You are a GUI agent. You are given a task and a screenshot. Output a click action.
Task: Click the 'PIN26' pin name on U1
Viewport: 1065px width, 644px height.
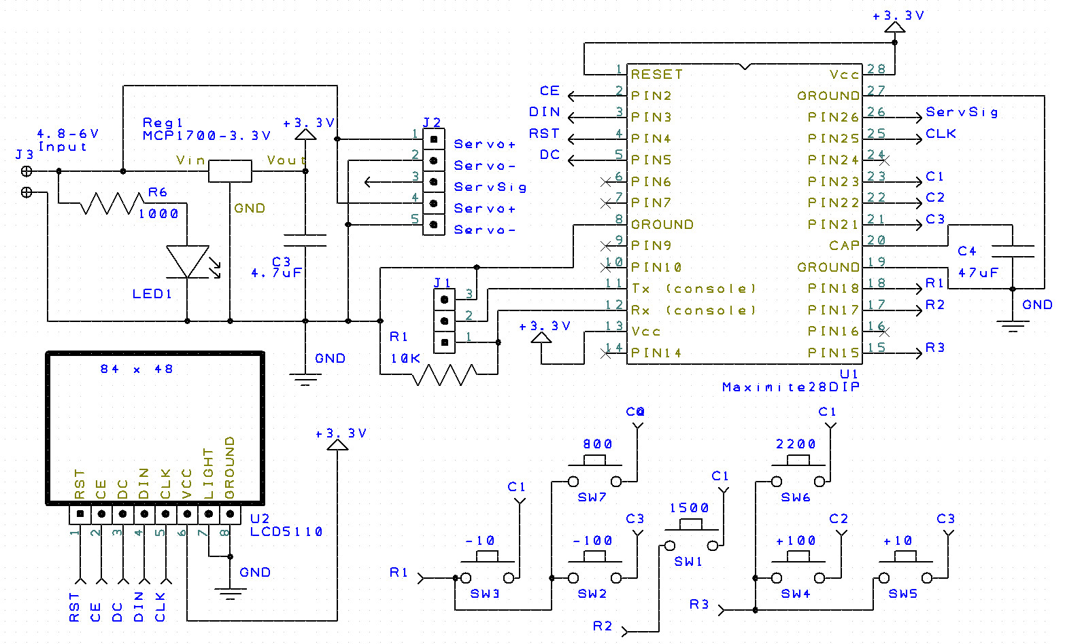click(x=834, y=117)
